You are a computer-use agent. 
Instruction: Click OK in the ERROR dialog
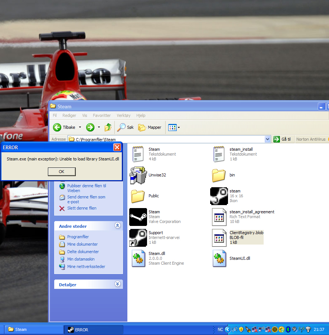click(62, 172)
